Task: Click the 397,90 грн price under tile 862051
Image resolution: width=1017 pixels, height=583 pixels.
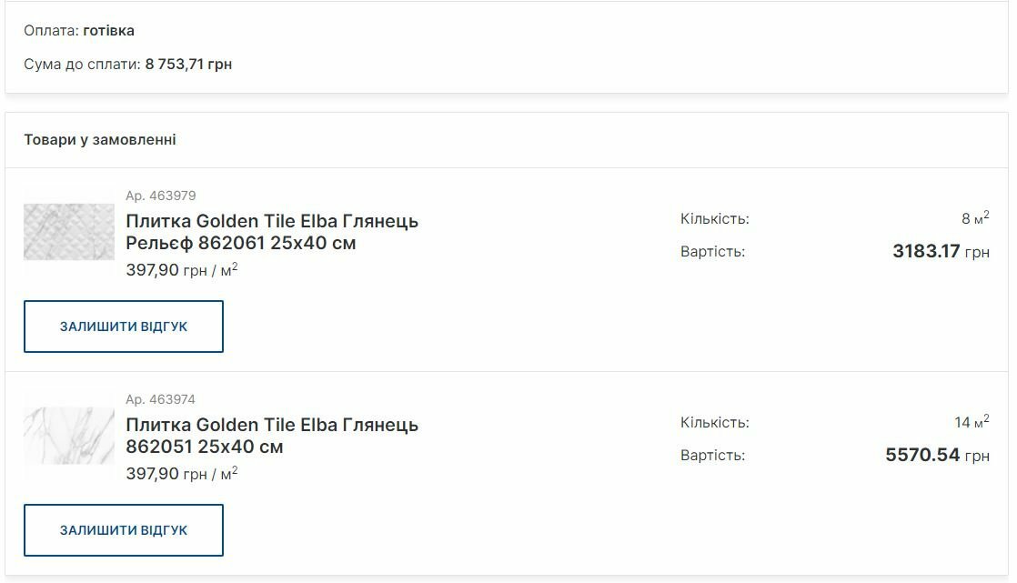Action: click(182, 474)
